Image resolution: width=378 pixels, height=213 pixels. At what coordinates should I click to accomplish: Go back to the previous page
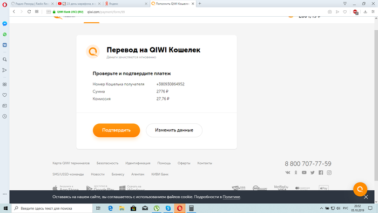pyautogui.click(x=14, y=11)
